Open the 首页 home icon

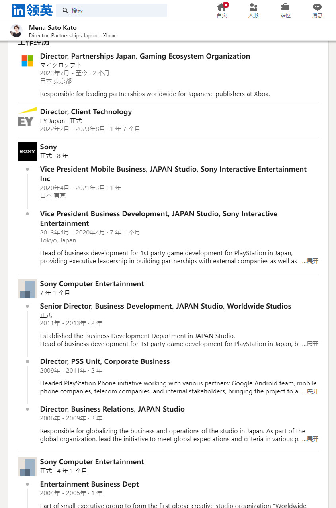(222, 10)
